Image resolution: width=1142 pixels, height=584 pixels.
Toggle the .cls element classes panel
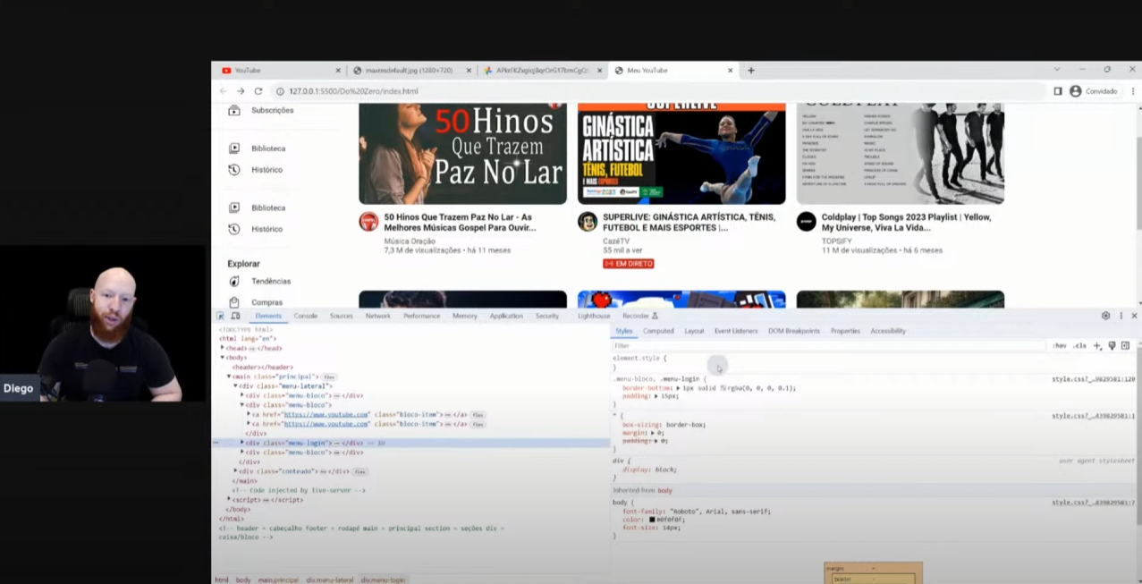pyautogui.click(x=1079, y=345)
